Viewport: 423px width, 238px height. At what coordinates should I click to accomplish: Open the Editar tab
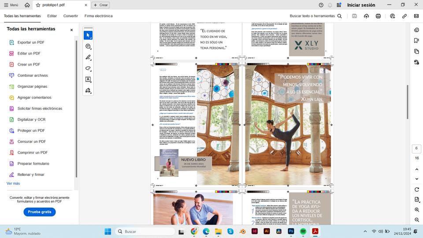[52, 16]
